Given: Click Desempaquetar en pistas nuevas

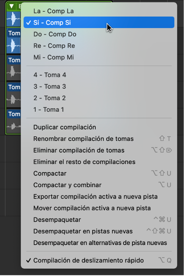Looking at the screenshot, I should 83,231.
